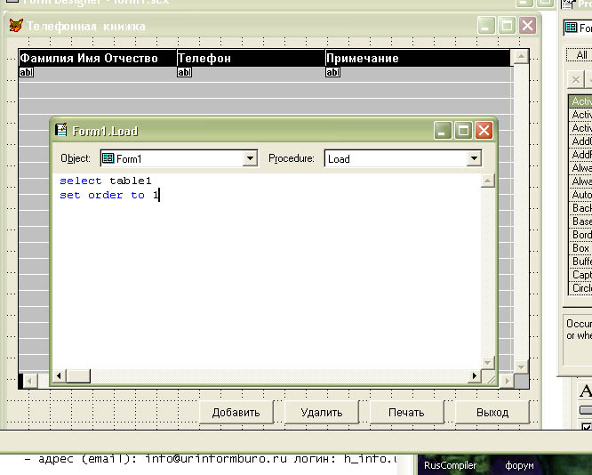The height and width of the screenshot is (475, 592).
Task: Click grid horizontal scrollbar left arrow
Action: coord(30,381)
